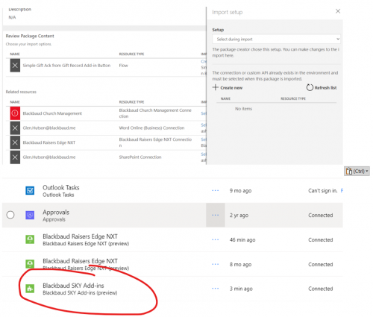
Task: Open the Approvals connection name
Action: coord(56,212)
